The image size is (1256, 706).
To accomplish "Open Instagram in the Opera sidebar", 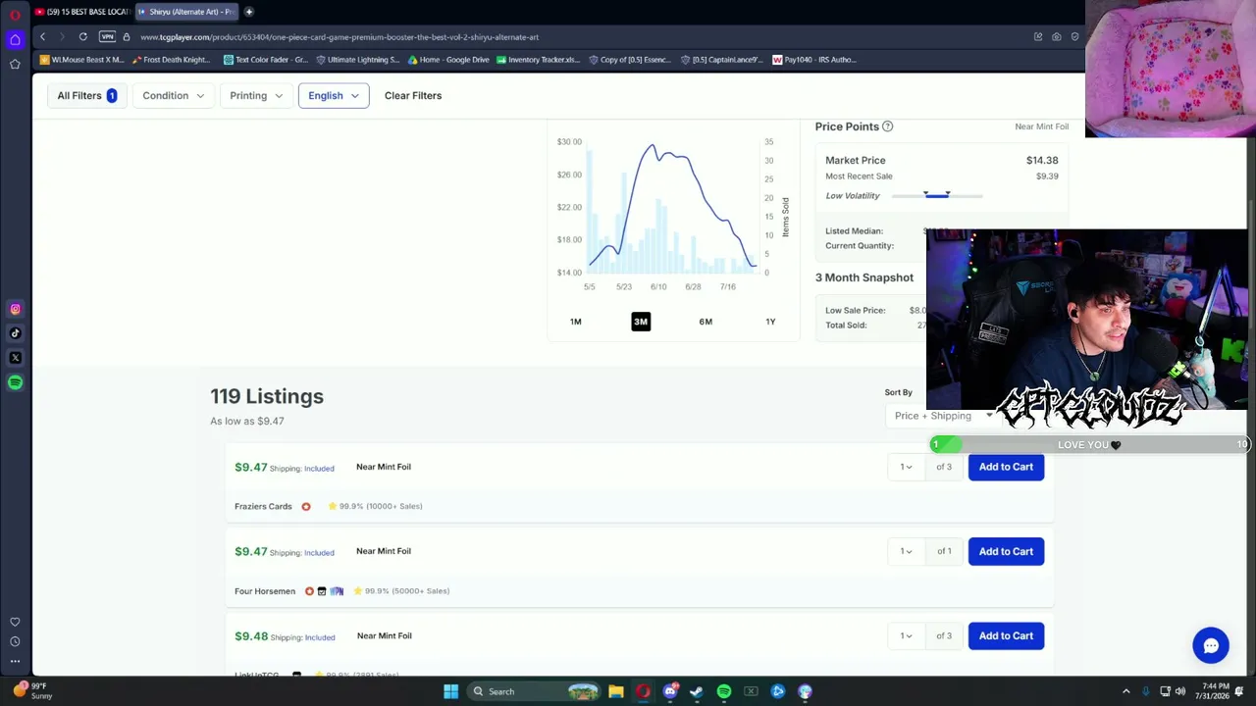I will [15, 309].
